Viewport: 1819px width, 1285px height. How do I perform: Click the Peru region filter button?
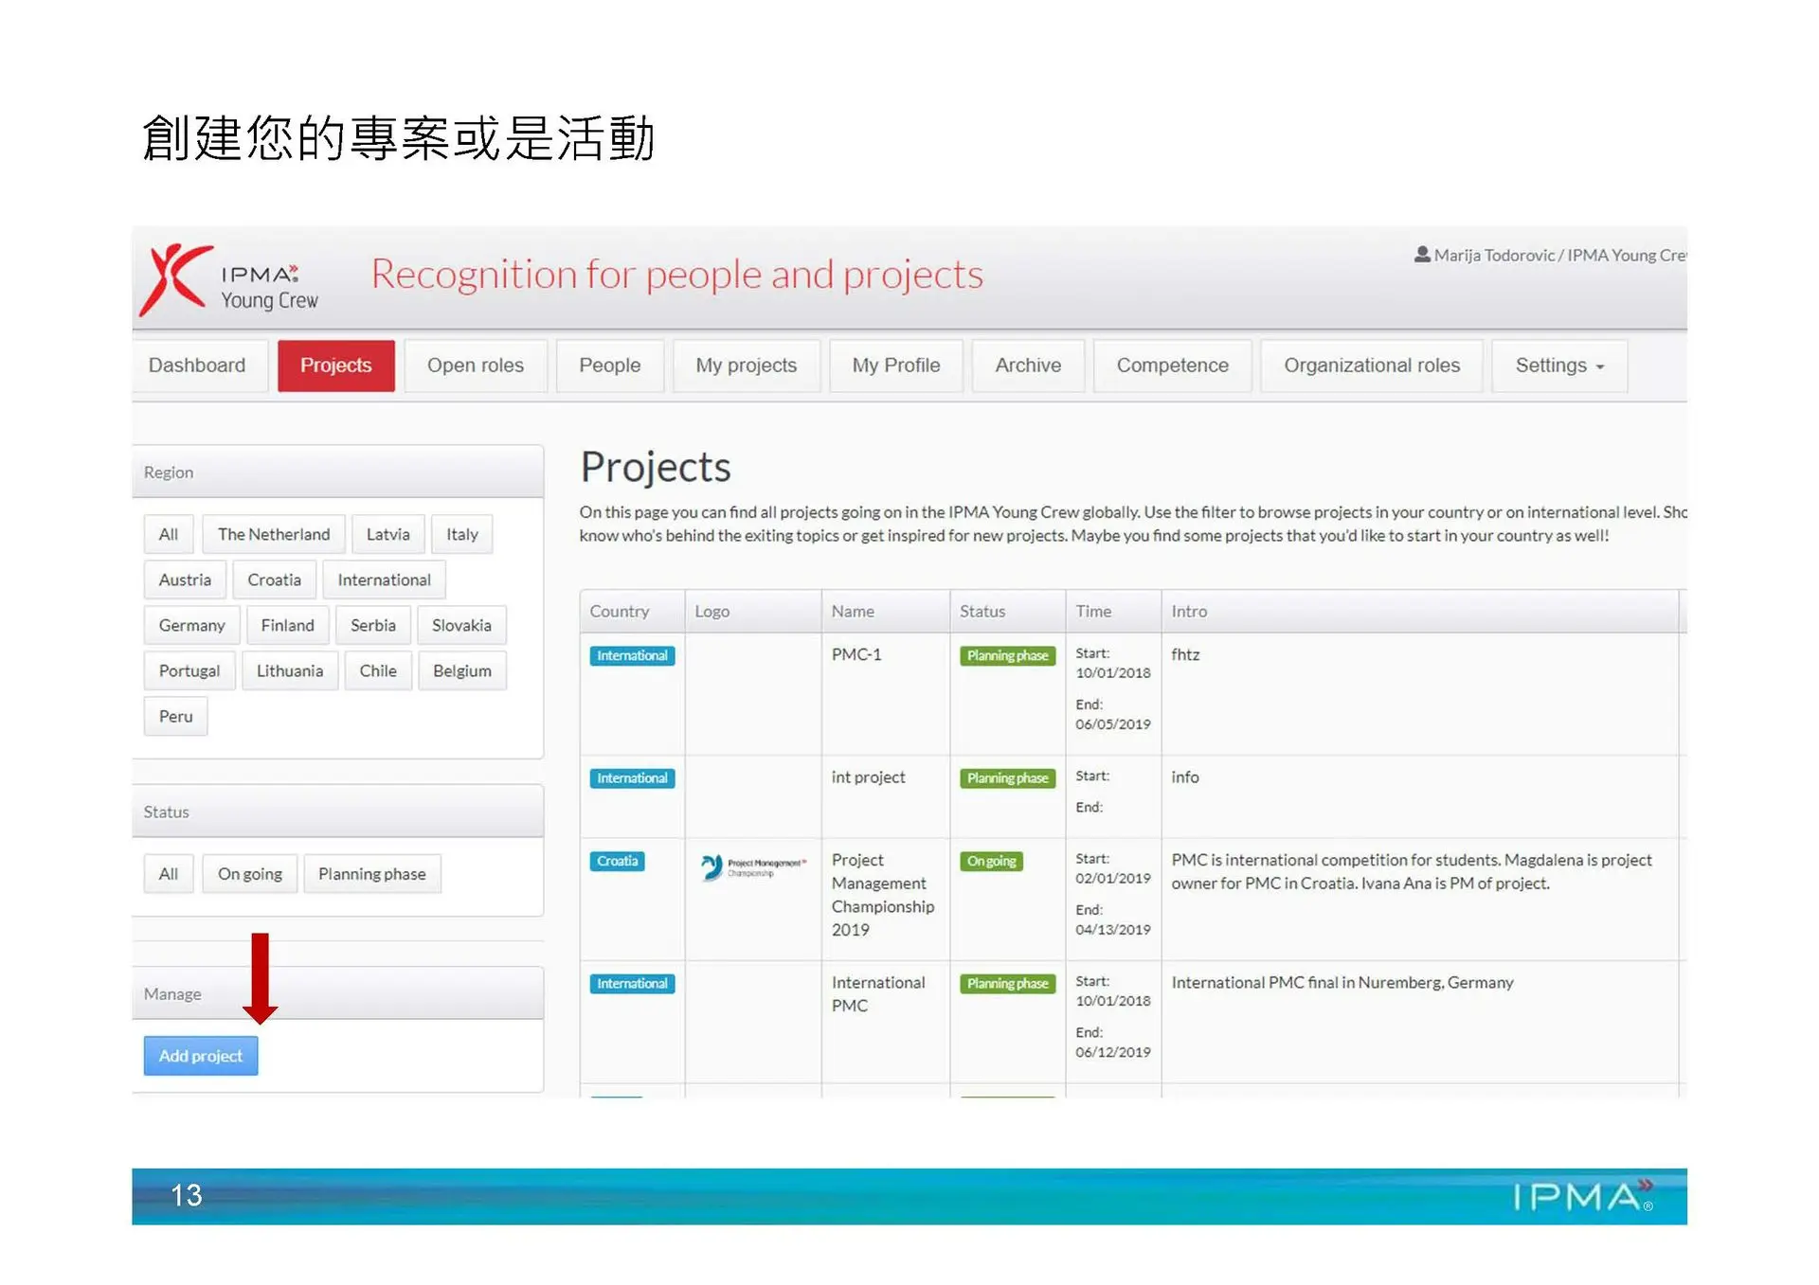pos(175,717)
